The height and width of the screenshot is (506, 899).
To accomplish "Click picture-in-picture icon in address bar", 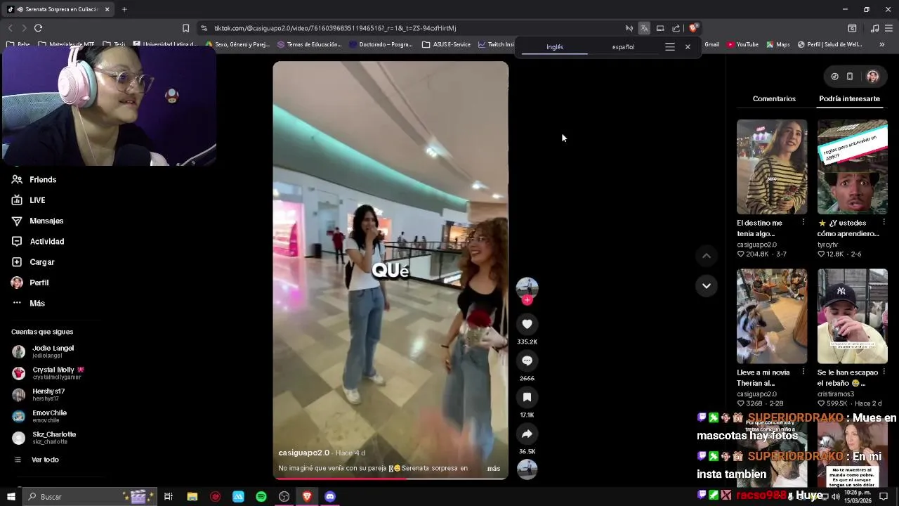I will point(660,28).
